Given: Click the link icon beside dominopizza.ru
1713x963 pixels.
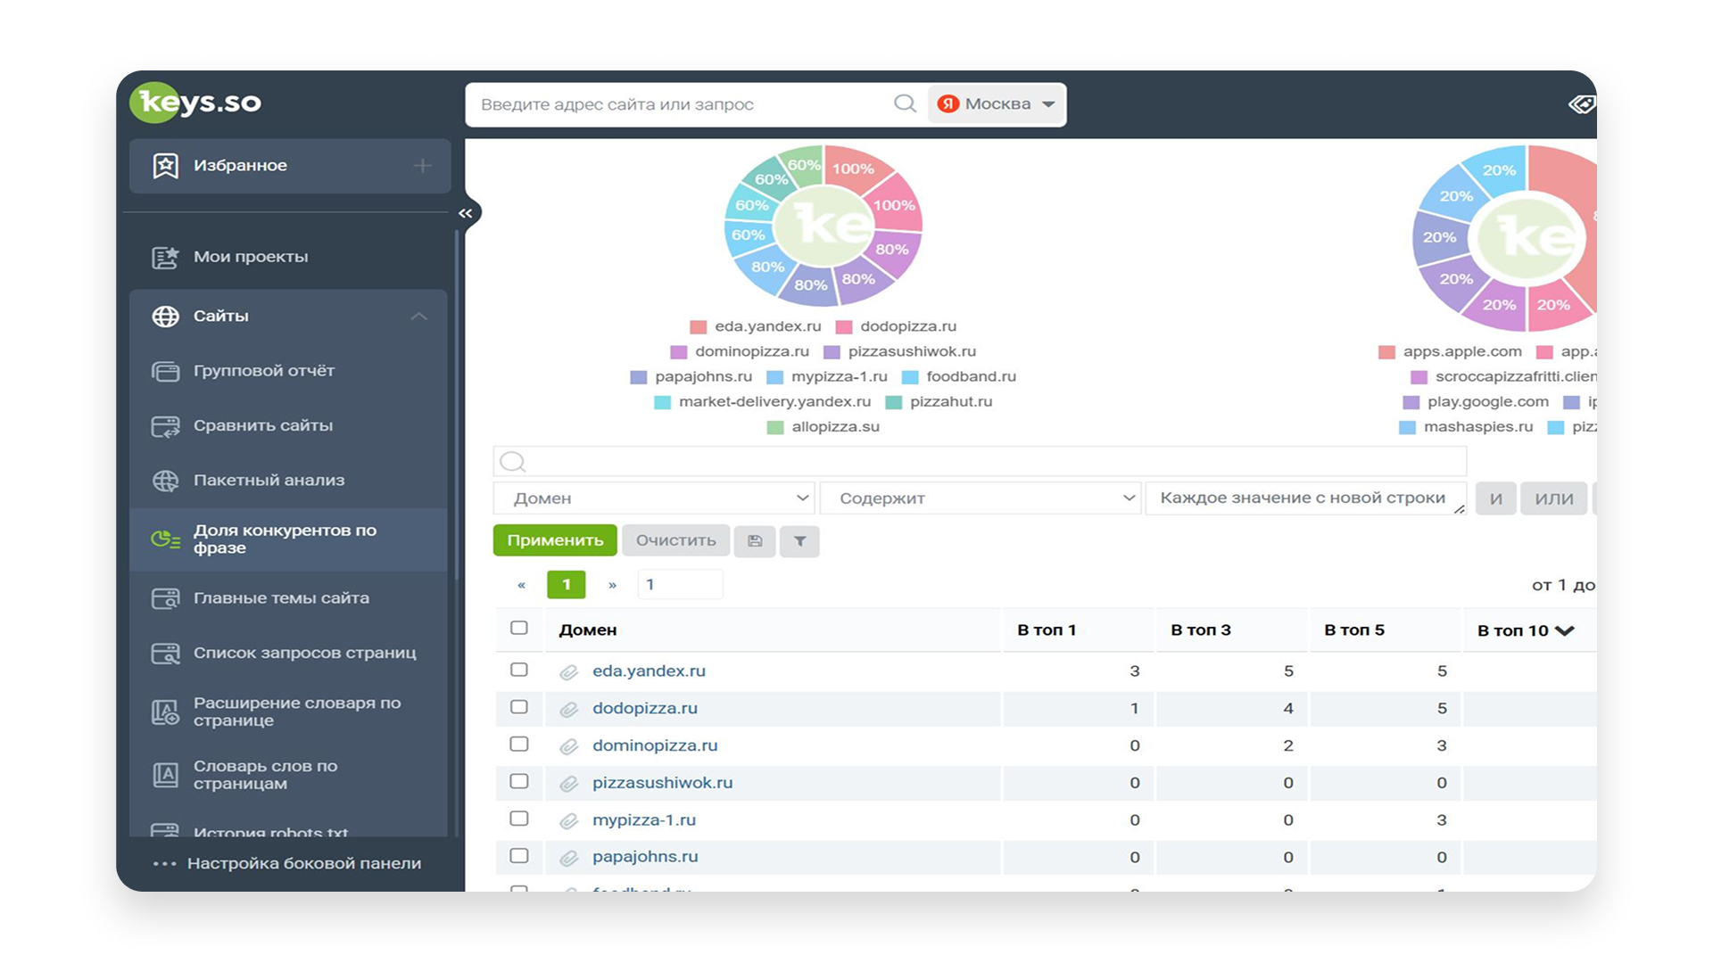Looking at the screenshot, I should point(568,746).
